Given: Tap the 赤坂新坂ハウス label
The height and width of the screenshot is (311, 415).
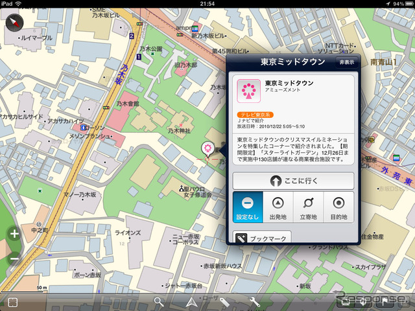Looking at the screenshot, I should click(222, 266).
